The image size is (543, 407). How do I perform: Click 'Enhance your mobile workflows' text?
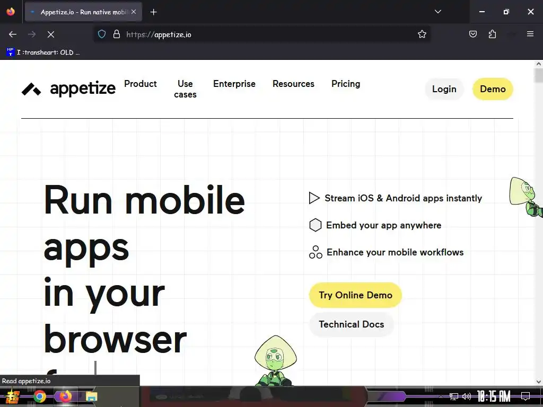coord(395,252)
